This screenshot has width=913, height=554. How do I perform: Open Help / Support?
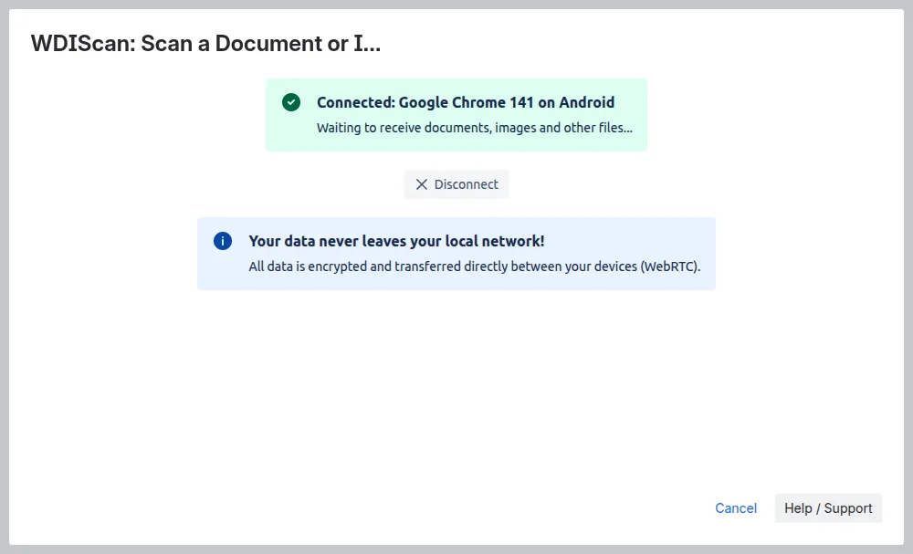828,508
